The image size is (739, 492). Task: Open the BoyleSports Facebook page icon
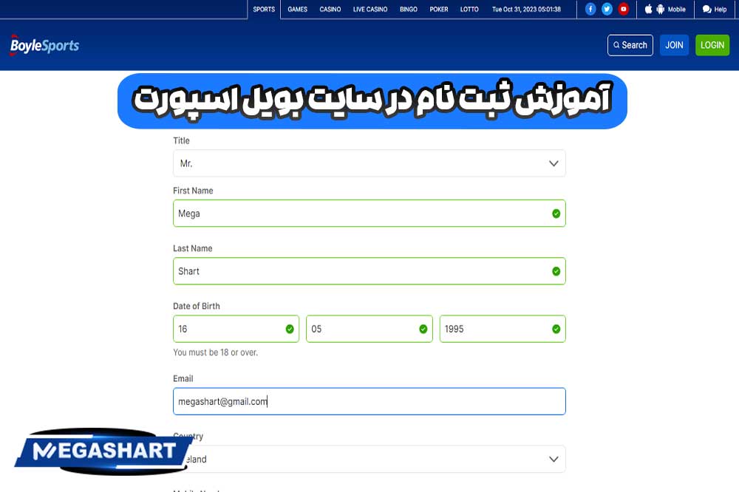point(590,9)
